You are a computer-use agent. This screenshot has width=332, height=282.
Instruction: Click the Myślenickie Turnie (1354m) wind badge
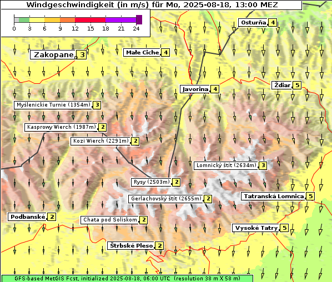click(x=97, y=105)
